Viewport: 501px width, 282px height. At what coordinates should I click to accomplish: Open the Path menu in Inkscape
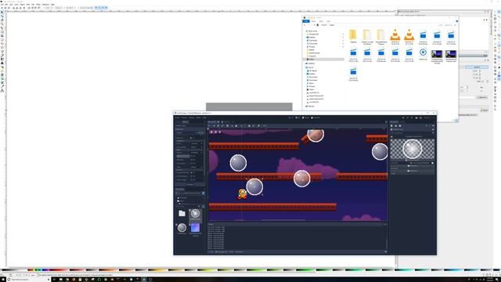pyautogui.click(x=28, y=5)
